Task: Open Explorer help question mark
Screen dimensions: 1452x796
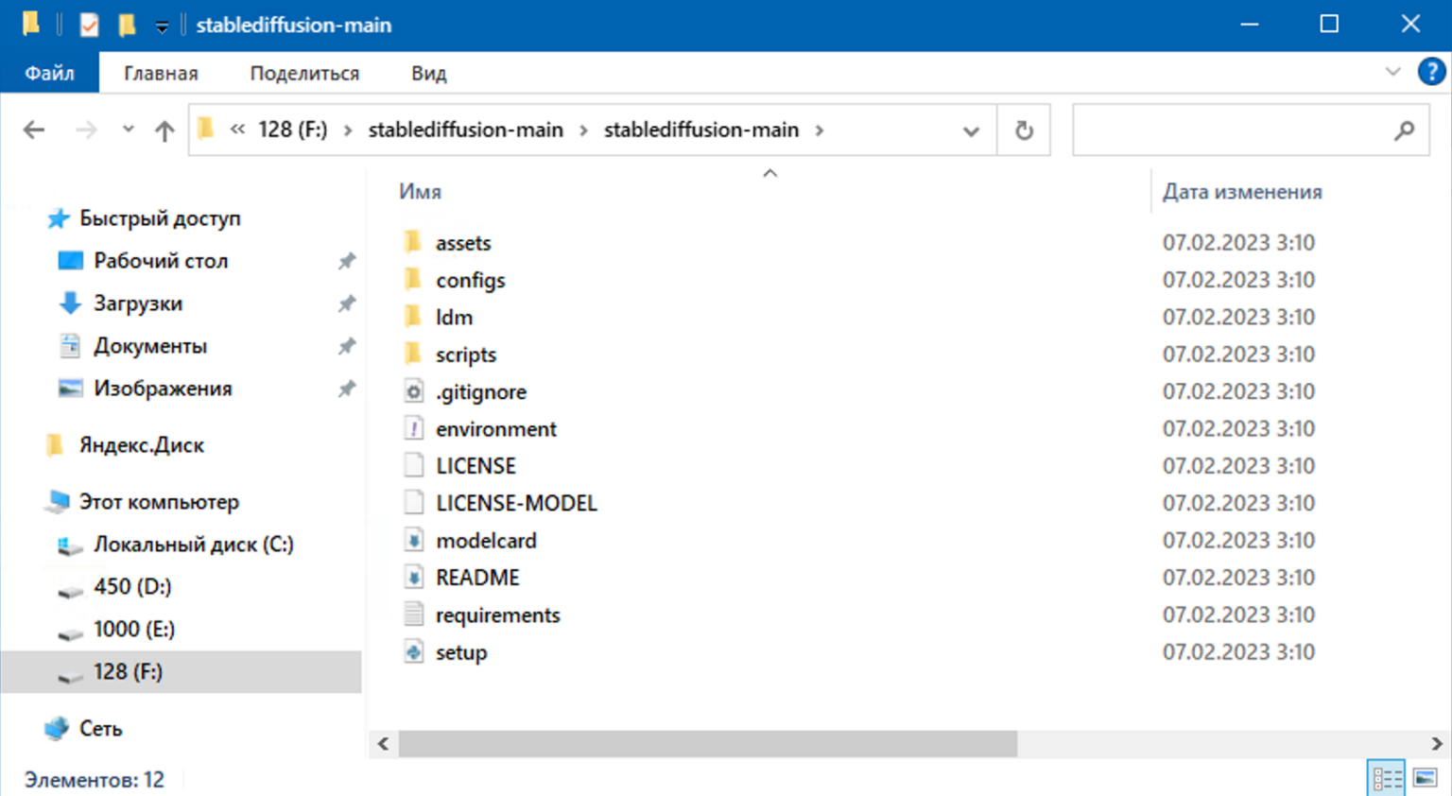Action: [x=1431, y=72]
